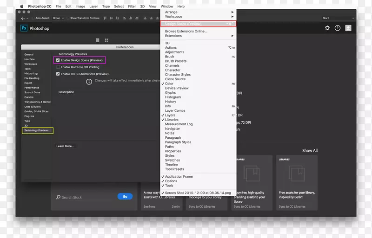The image size is (372, 238).
Task: Disable Enable Design Space (Preview) checkbox
Action: coord(58,60)
